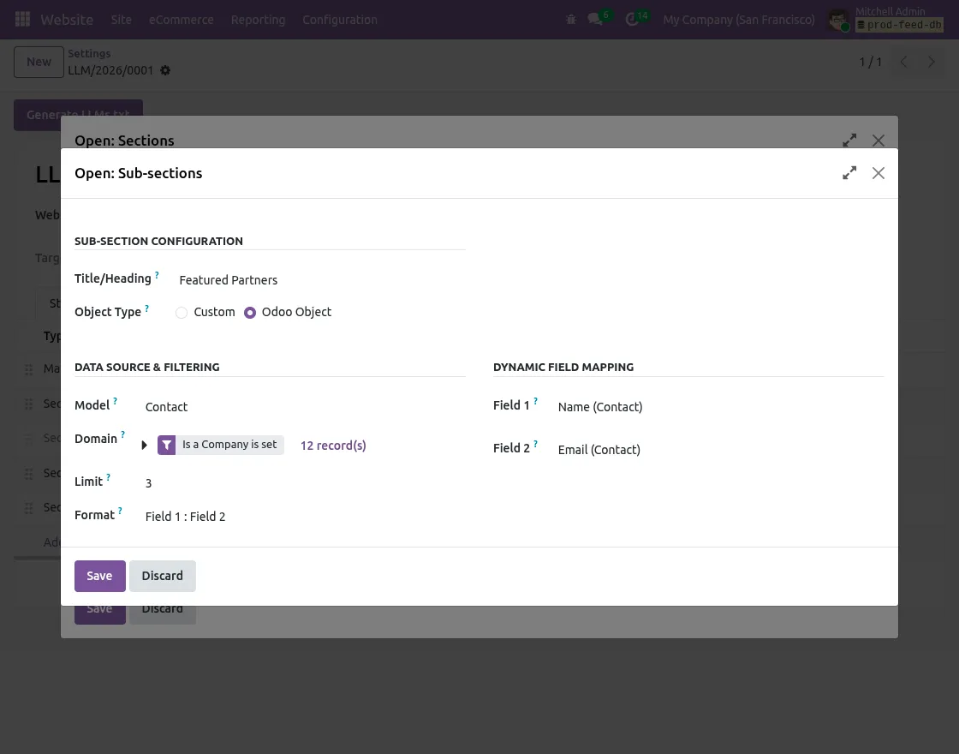The height and width of the screenshot is (754, 959).
Task: Click help tooltip next to Format
Action: [120, 511]
